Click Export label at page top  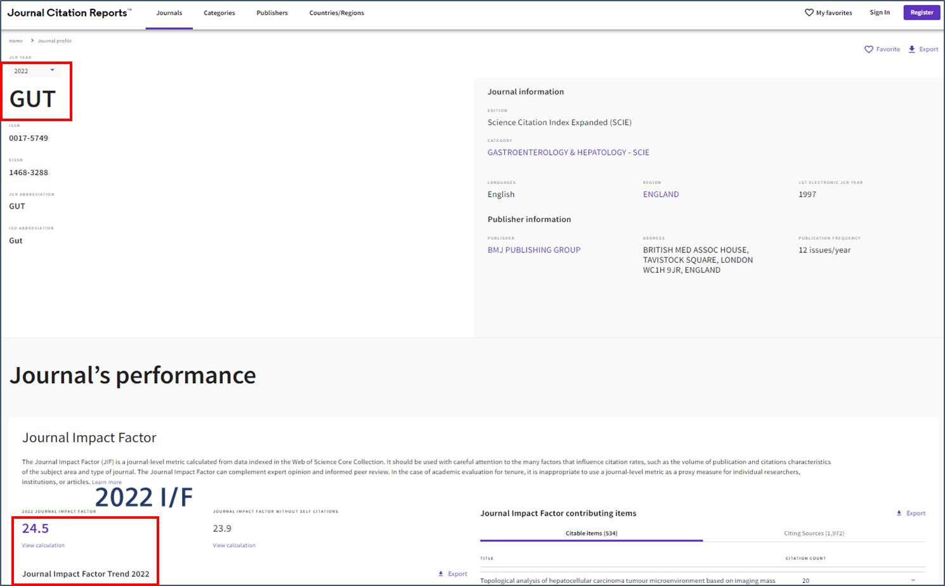pos(929,49)
